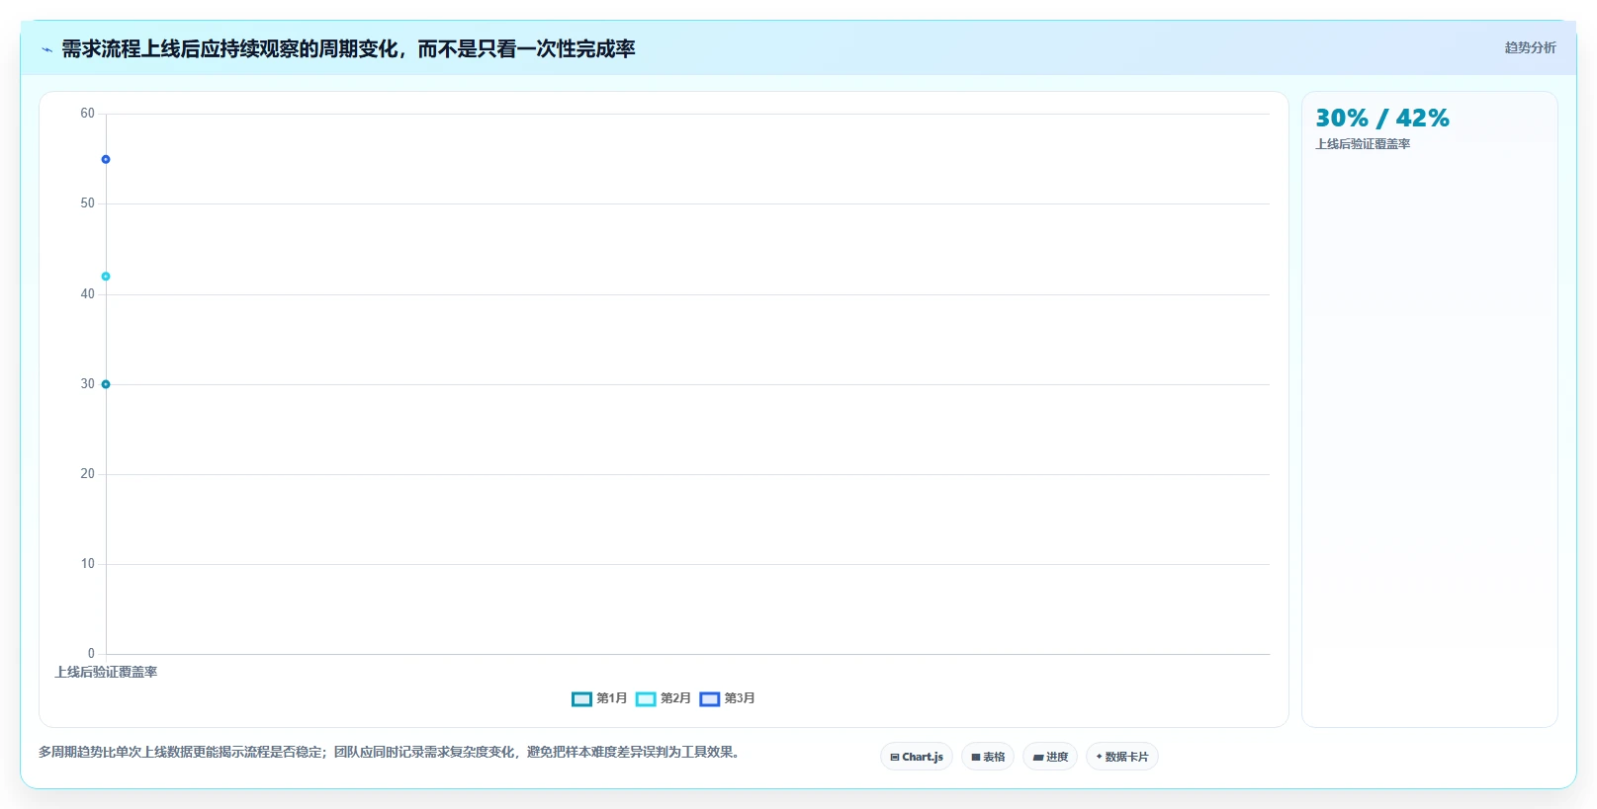Click the 第1月 legend label
This screenshot has height=809, width=1597.
(611, 698)
